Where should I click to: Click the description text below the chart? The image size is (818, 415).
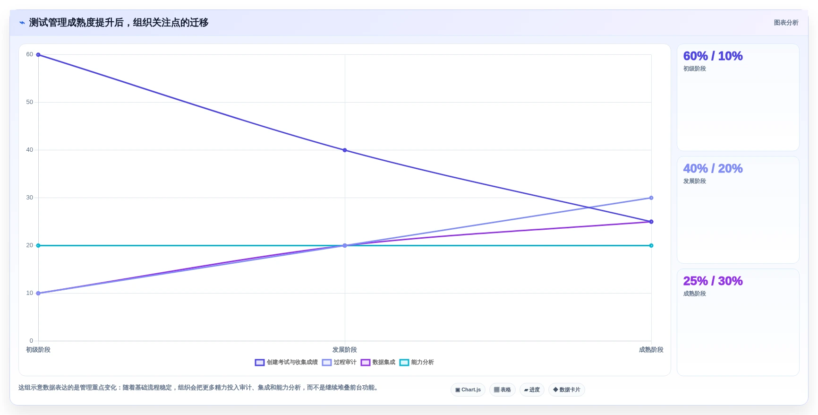click(x=198, y=388)
